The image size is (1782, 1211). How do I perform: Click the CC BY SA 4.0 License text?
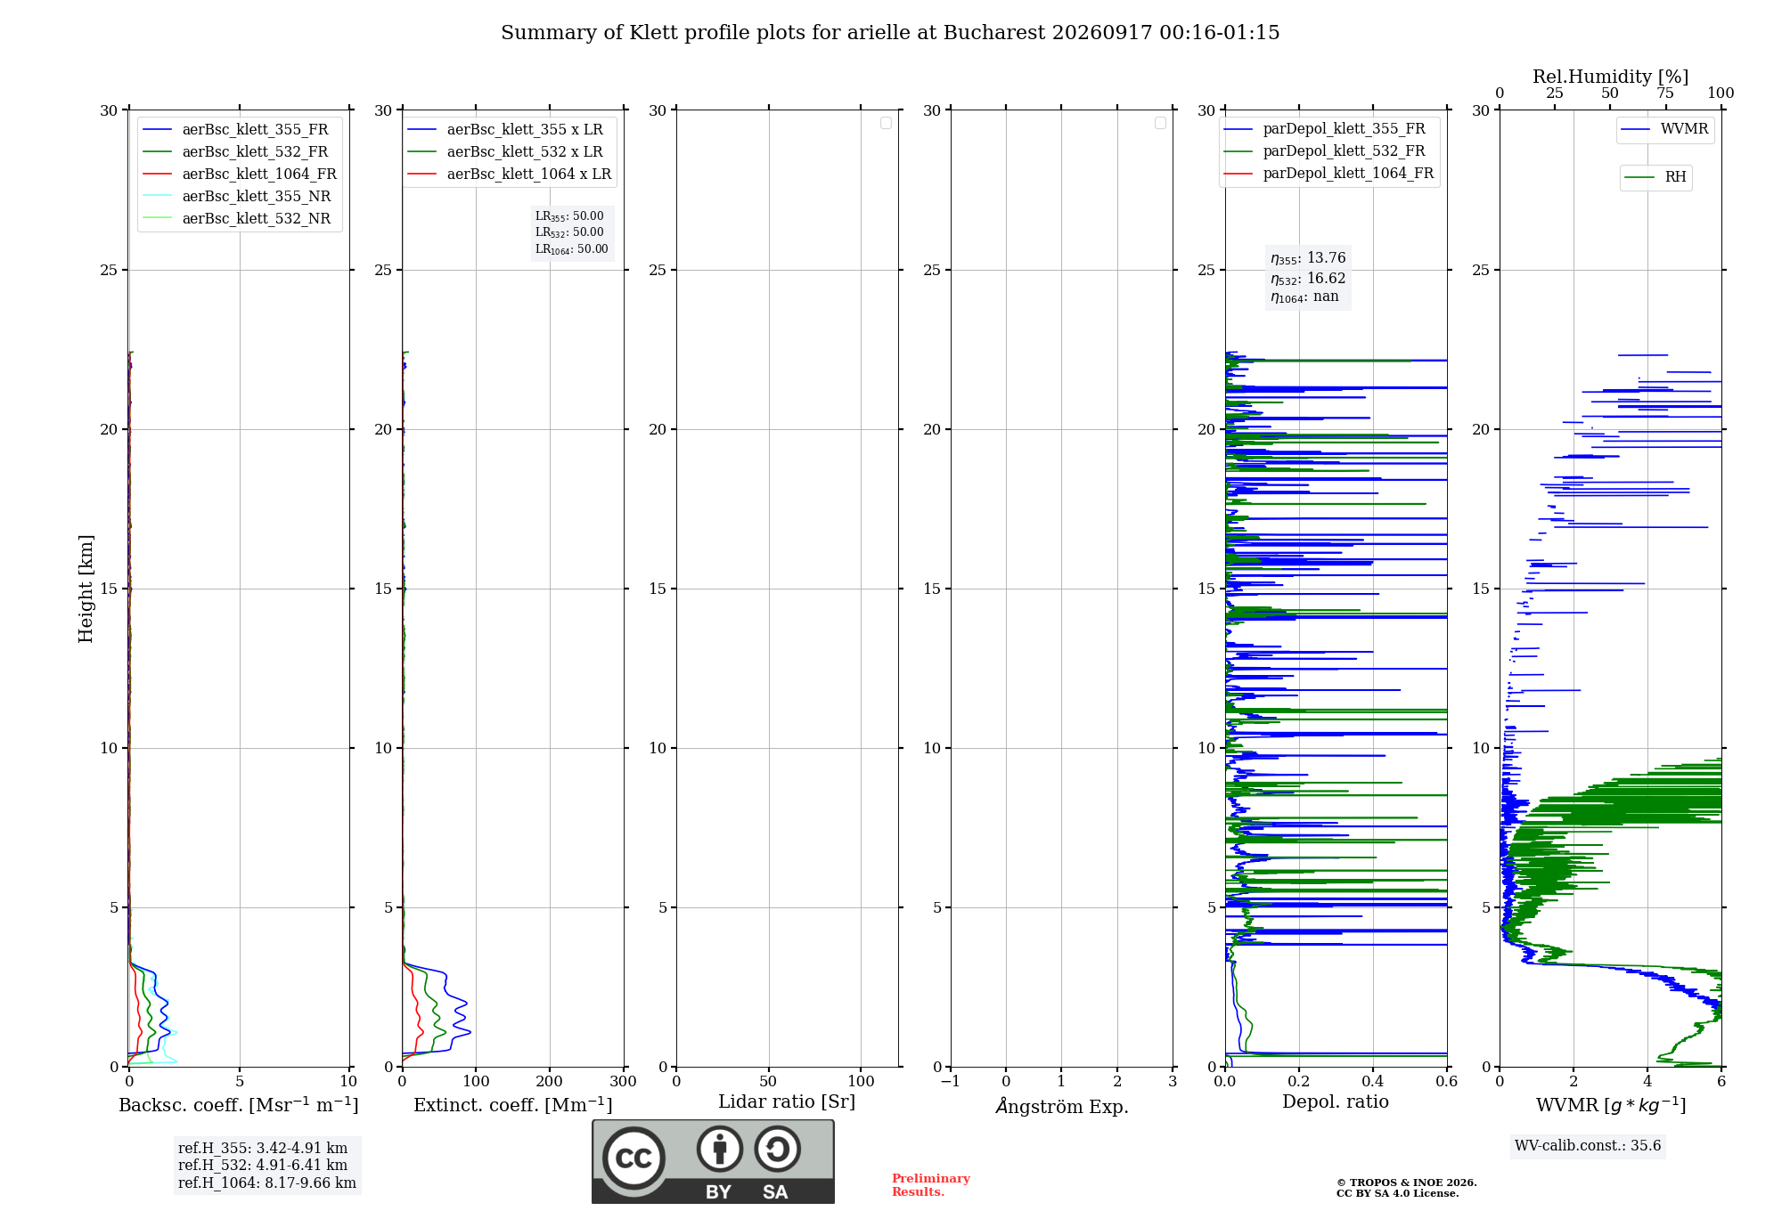[x=1397, y=1193]
